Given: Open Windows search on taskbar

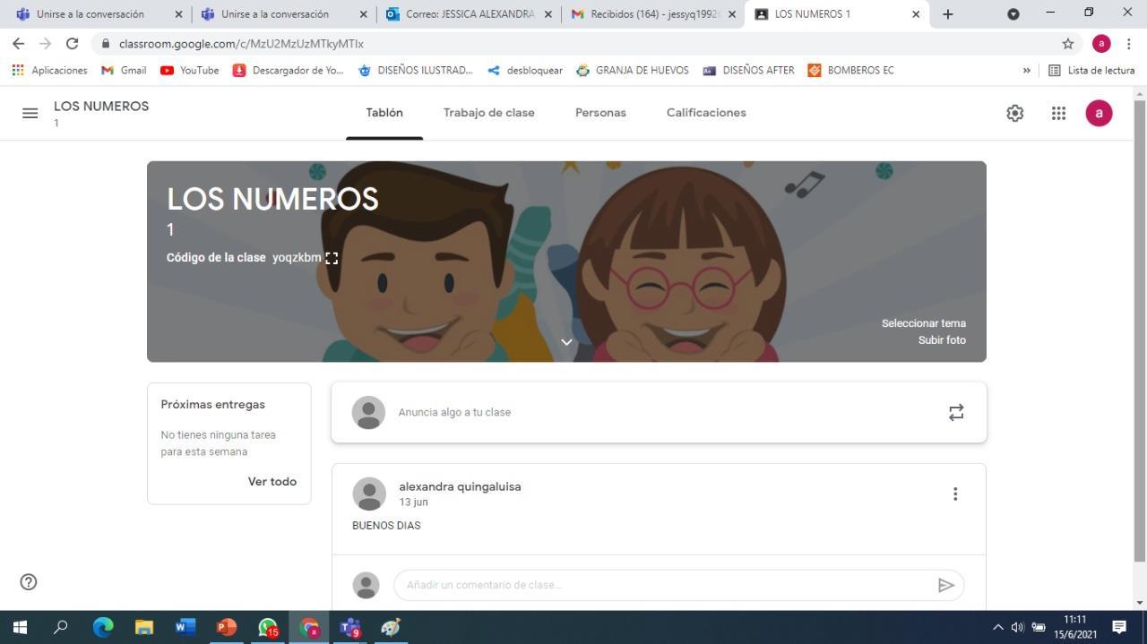Looking at the screenshot, I should point(61,627).
